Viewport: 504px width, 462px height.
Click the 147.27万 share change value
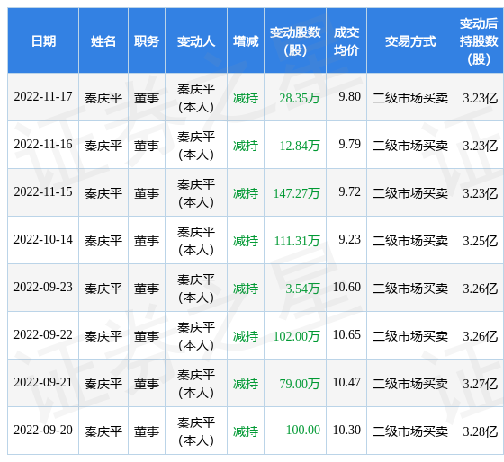pyautogui.click(x=297, y=193)
